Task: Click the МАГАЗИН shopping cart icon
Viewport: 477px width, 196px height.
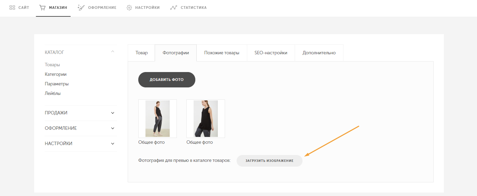Action: tap(42, 8)
